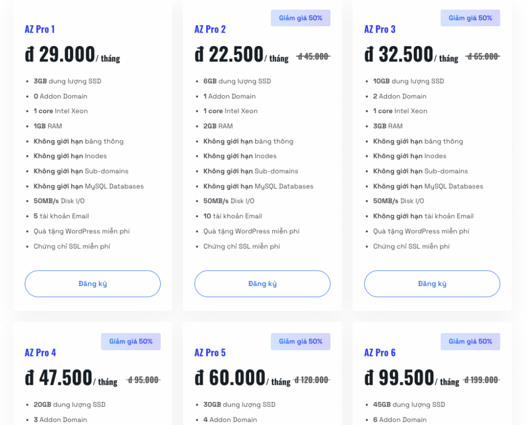Click the Đăng ký button for AZ Pro 1
This screenshot has width=529, height=425.
pos(92,284)
